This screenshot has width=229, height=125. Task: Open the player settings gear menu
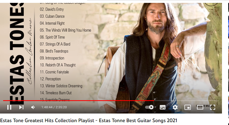pyautogui.click(x=175, y=107)
